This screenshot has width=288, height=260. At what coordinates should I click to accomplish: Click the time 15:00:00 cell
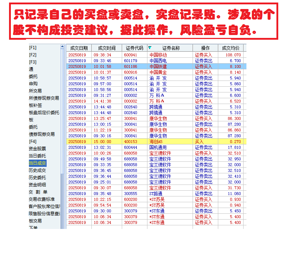[103, 142]
